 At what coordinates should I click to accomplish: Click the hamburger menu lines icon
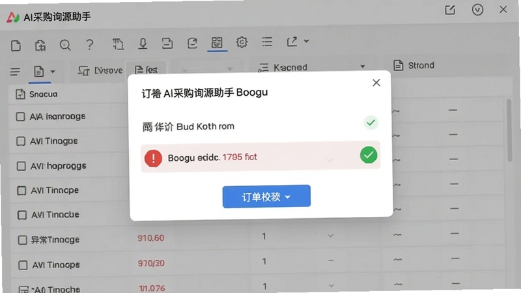[15, 72]
